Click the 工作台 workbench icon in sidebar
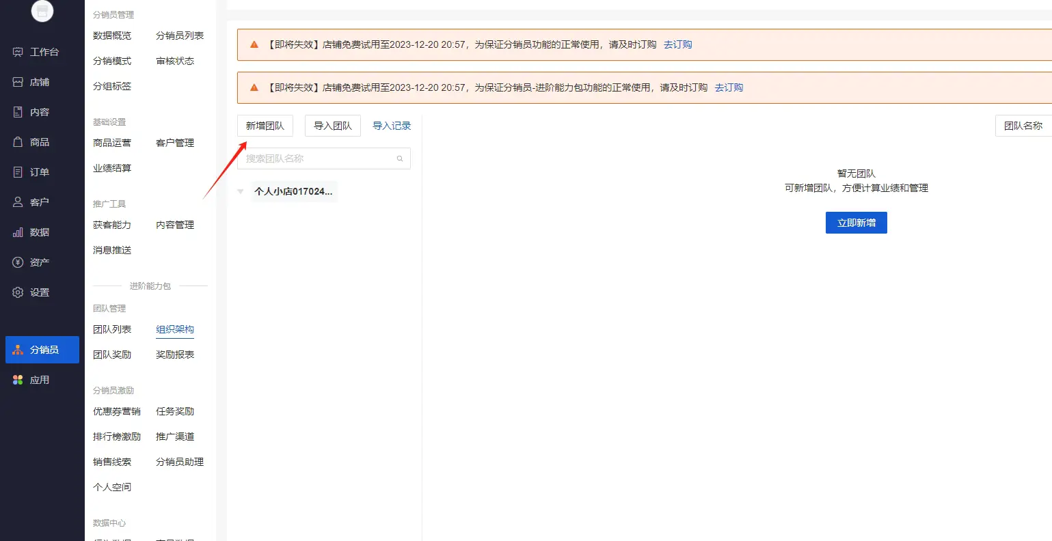This screenshot has height=541, width=1052. coord(18,52)
